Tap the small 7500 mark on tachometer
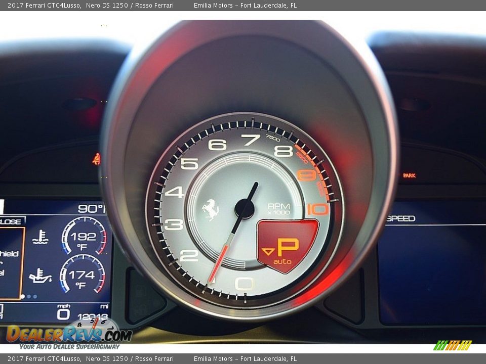The width and height of the screenshot is (486, 364). click(x=273, y=138)
